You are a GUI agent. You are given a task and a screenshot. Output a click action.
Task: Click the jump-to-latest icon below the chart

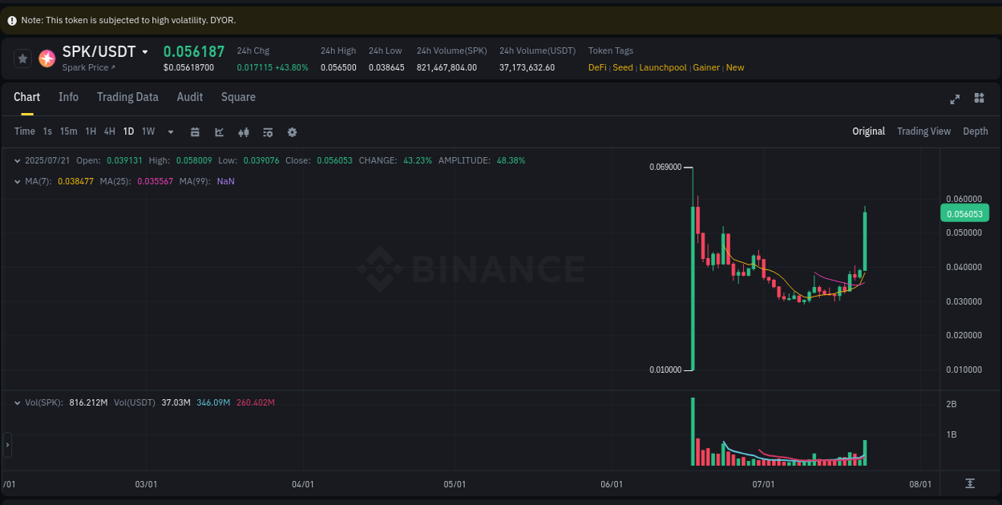(969, 484)
